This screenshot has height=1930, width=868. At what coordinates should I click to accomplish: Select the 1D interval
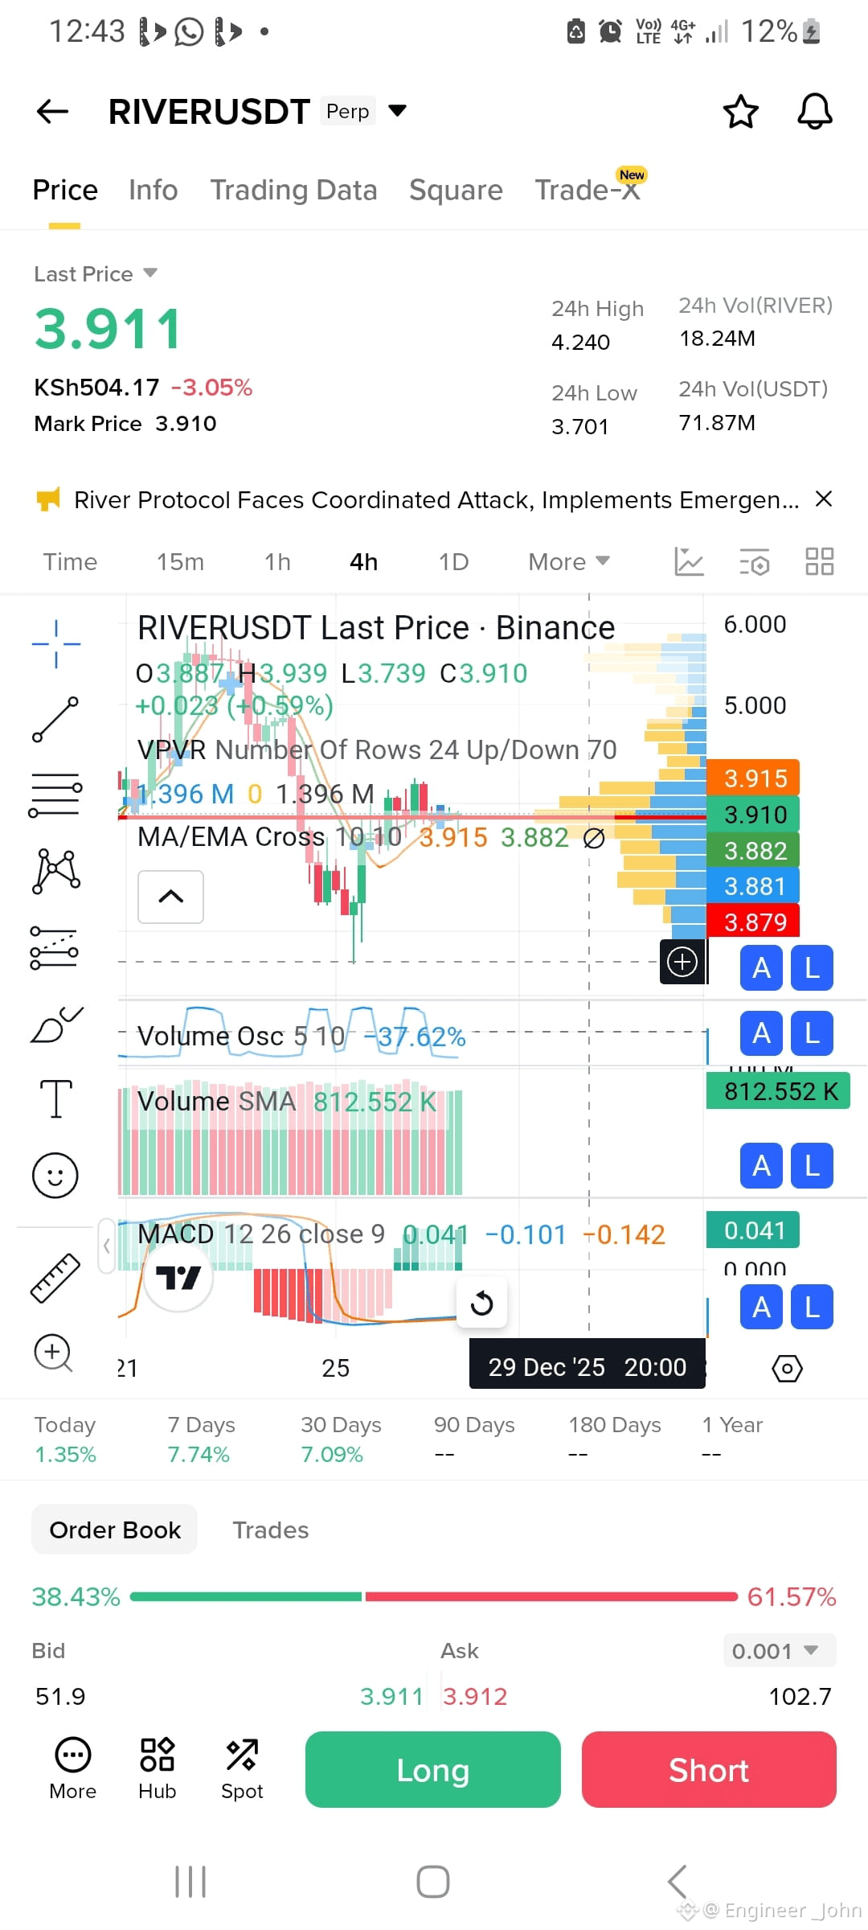point(453,561)
